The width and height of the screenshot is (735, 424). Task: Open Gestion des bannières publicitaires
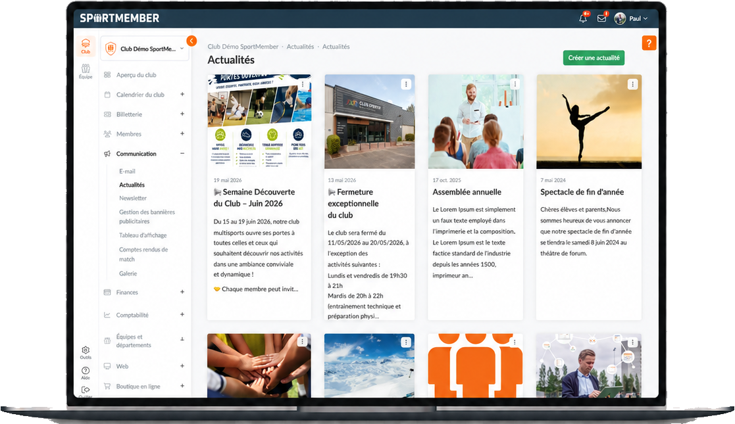point(147,216)
